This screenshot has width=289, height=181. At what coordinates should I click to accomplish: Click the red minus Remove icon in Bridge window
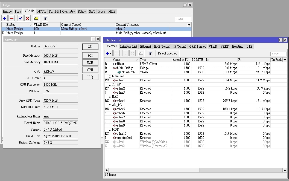[11, 18]
